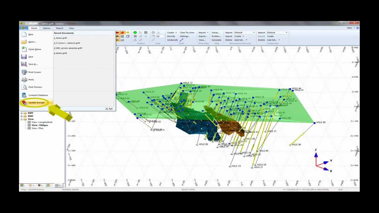Click the Save As icon

point(24,64)
